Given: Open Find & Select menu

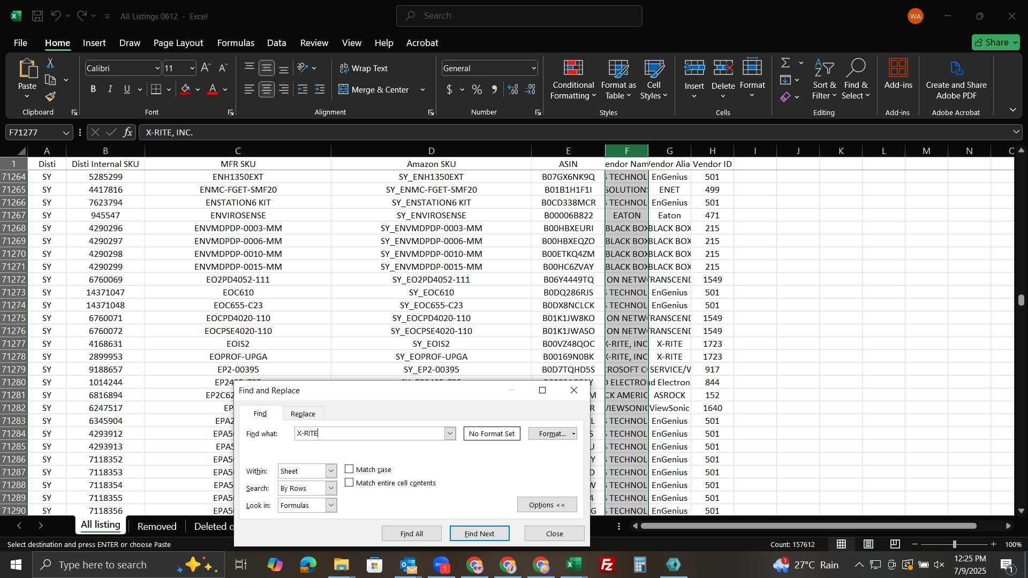Looking at the screenshot, I should [855, 79].
